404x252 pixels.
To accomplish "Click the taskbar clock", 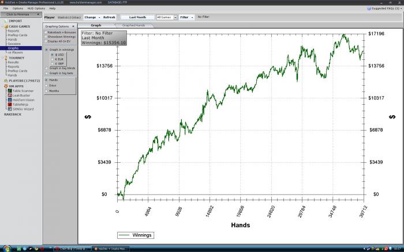I will [397, 249].
